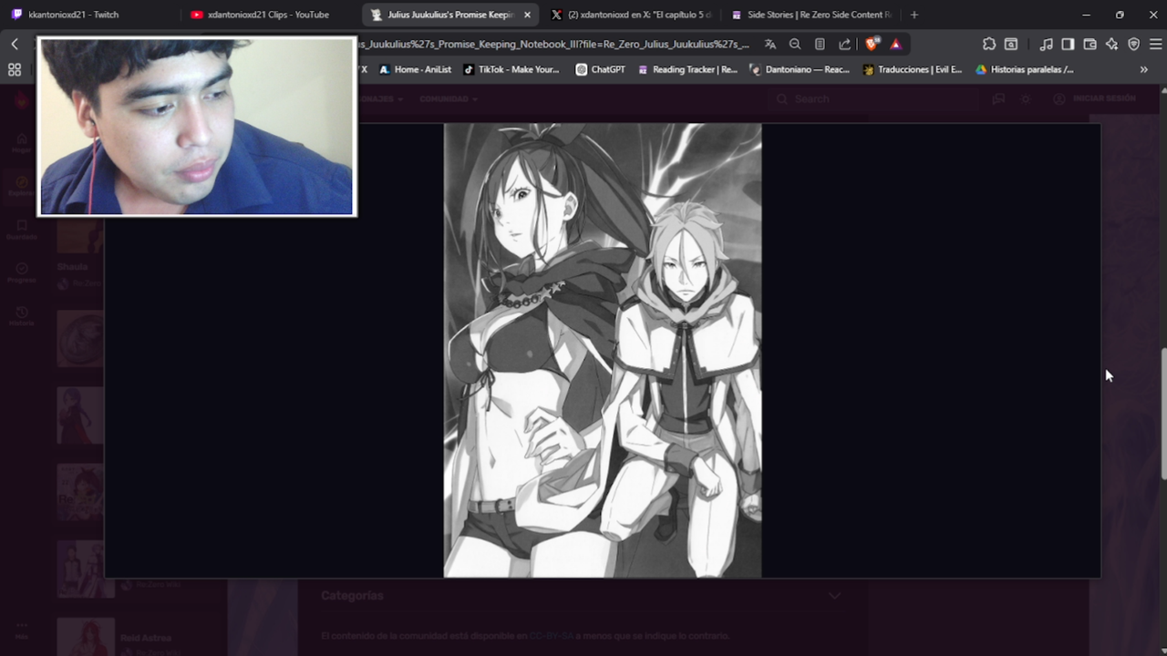
Task: Toggle the wiki light/dark theme icon
Action: 1026,98
